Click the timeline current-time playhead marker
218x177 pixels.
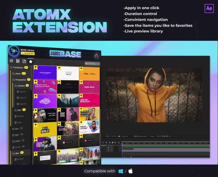point(122,143)
